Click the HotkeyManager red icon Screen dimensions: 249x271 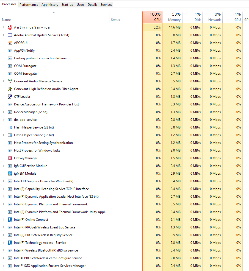pyautogui.click(x=10, y=158)
